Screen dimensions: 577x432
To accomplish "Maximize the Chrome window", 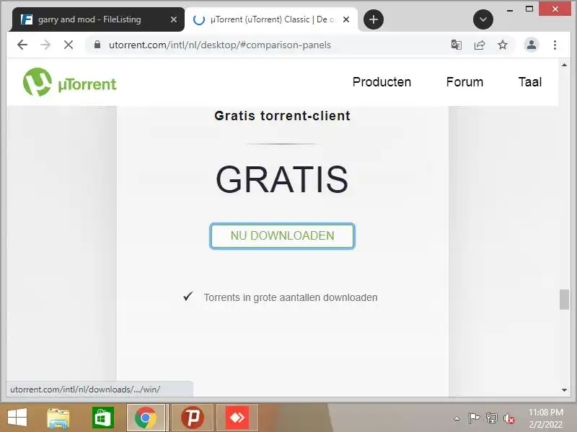I will pyautogui.click(x=529, y=9).
